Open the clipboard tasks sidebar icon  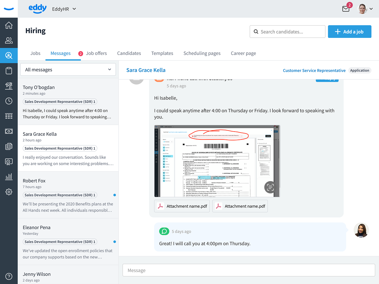coord(9,71)
